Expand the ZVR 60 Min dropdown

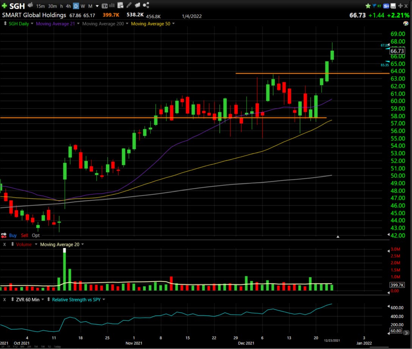[42, 300]
